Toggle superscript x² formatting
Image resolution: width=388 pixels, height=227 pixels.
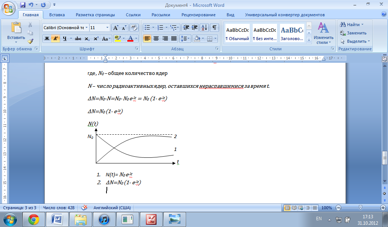tap(96, 39)
